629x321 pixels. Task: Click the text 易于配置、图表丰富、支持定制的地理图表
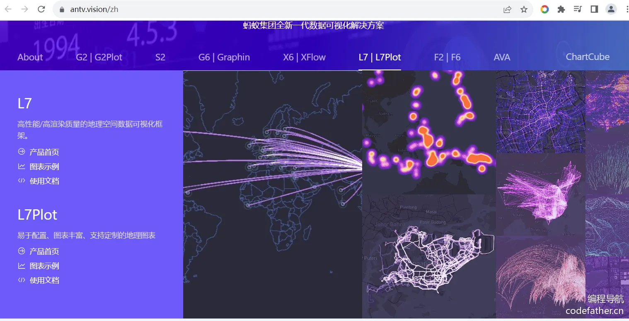tap(87, 235)
